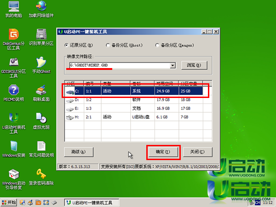Click the 关闭(C) close button
276x207 pixels.
197,152
